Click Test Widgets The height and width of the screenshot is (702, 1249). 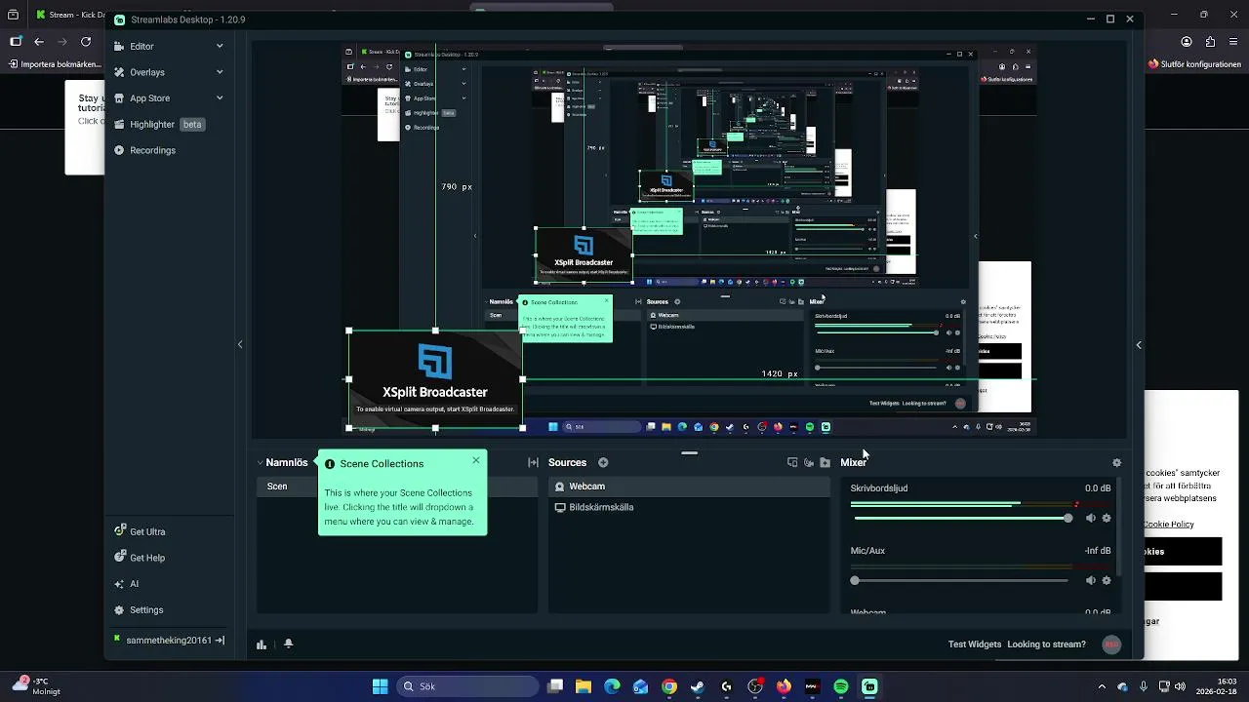975,644
